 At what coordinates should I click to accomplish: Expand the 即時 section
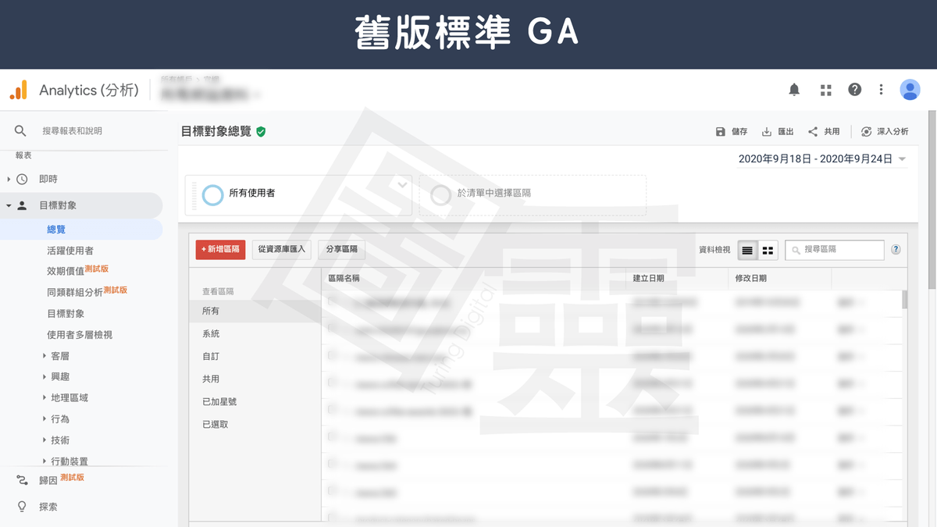pyautogui.click(x=9, y=179)
